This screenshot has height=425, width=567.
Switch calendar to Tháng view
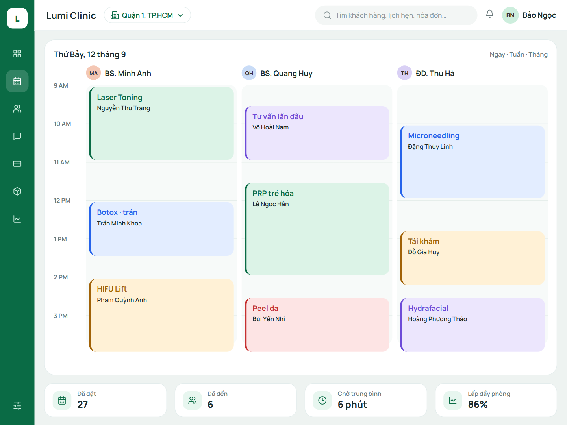tap(538, 54)
